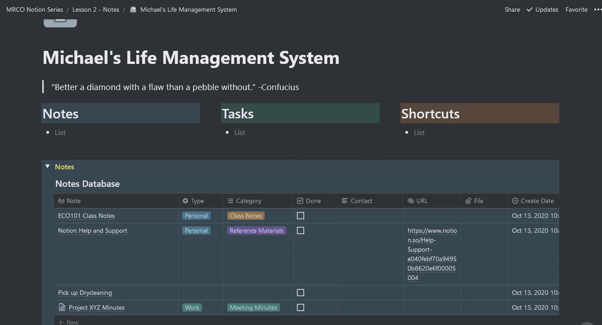602x325 pixels.
Task: Mark Pick up Drycleaning as done
Action: coord(301,293)
